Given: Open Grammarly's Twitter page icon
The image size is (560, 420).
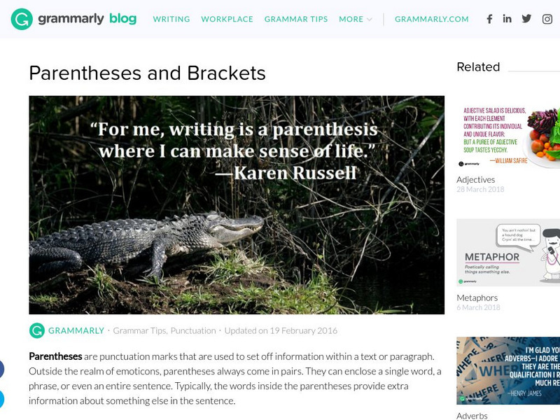Looking at the screenshot, I should click(526, 19).
